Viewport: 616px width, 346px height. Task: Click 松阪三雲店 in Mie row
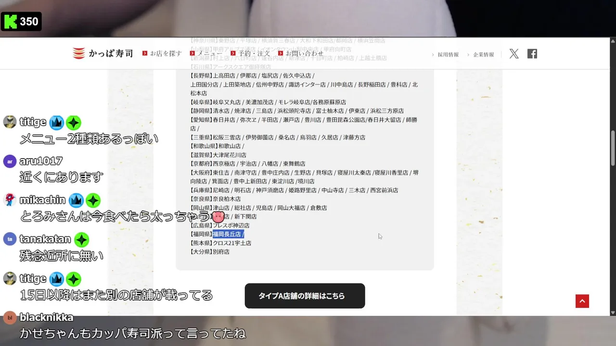227,137
